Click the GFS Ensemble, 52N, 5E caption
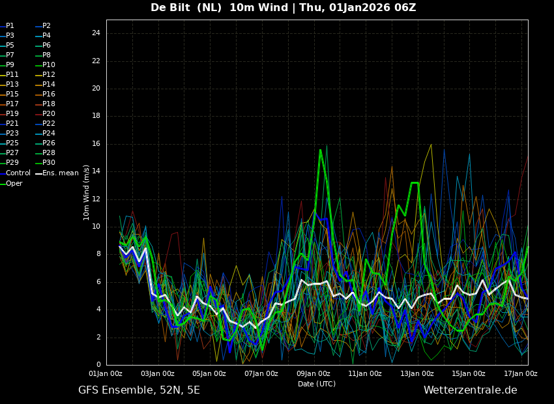Screen dimensions: 554x404 [x=139, y=390]
